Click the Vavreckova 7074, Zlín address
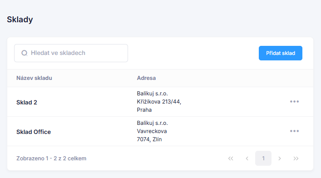 (152, 135)
